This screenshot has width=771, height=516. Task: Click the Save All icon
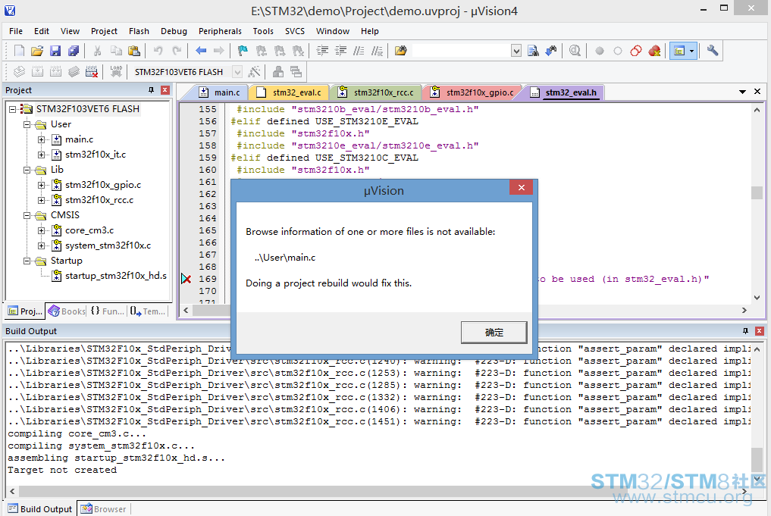74,51
